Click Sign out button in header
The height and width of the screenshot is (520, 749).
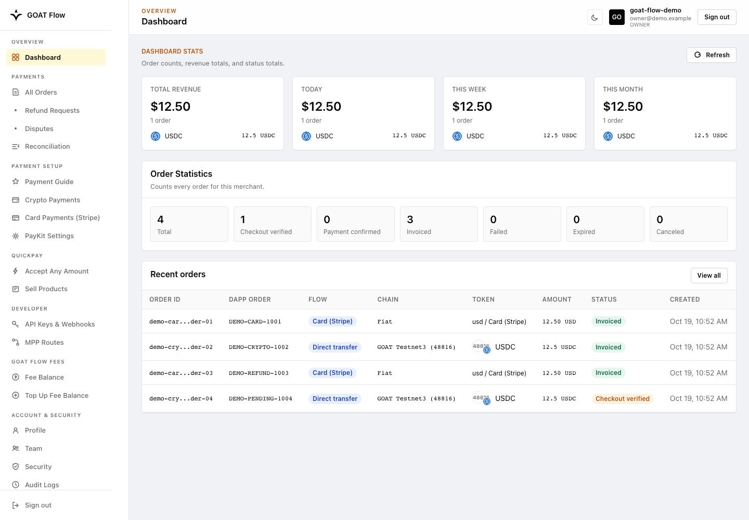point(717,17)
